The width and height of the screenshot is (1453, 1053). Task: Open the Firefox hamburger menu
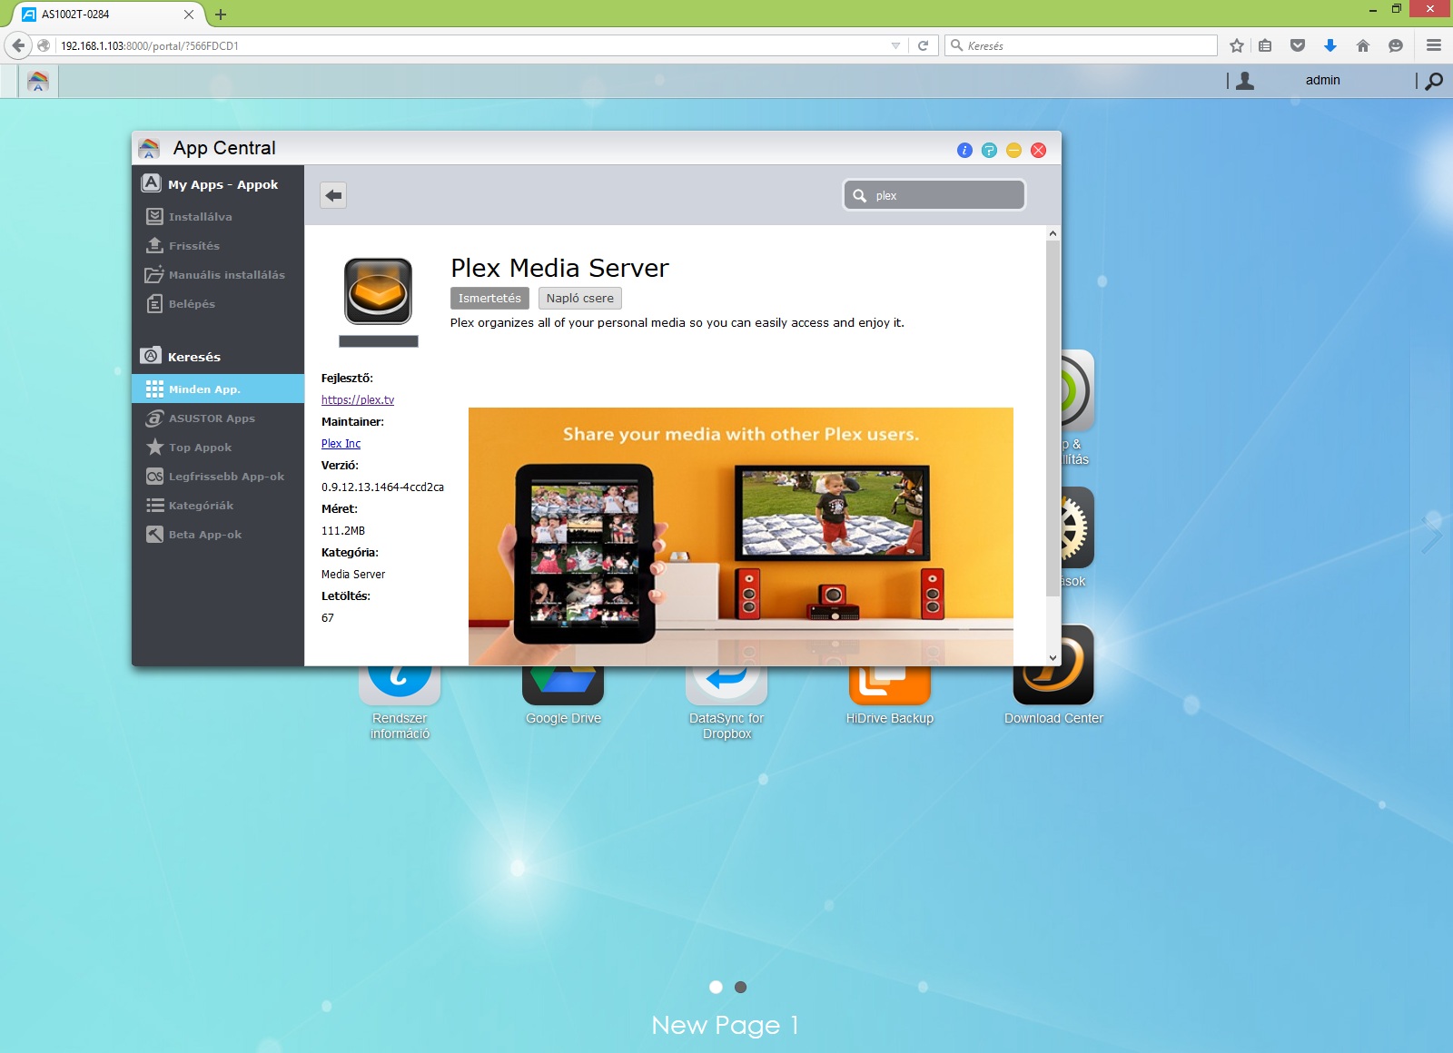click(1434, 45)
